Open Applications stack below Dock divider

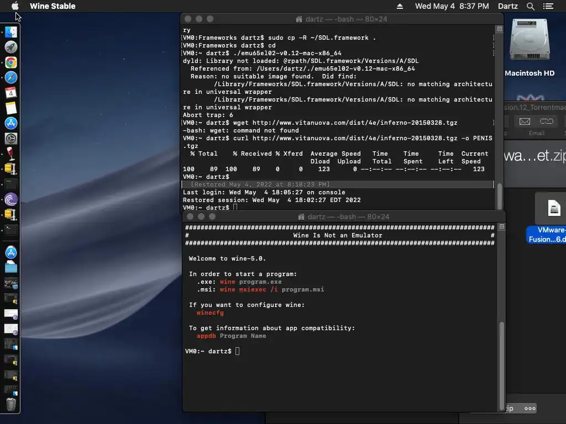(11, 252)
